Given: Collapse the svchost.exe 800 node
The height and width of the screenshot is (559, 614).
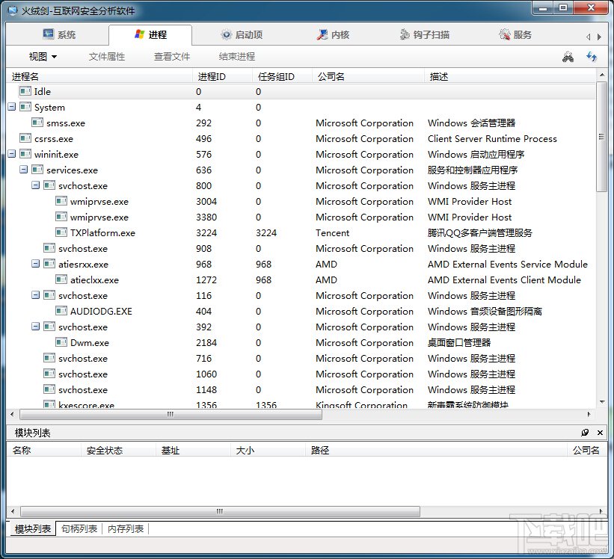Looking at the screenshot, I should coord(36,185).
